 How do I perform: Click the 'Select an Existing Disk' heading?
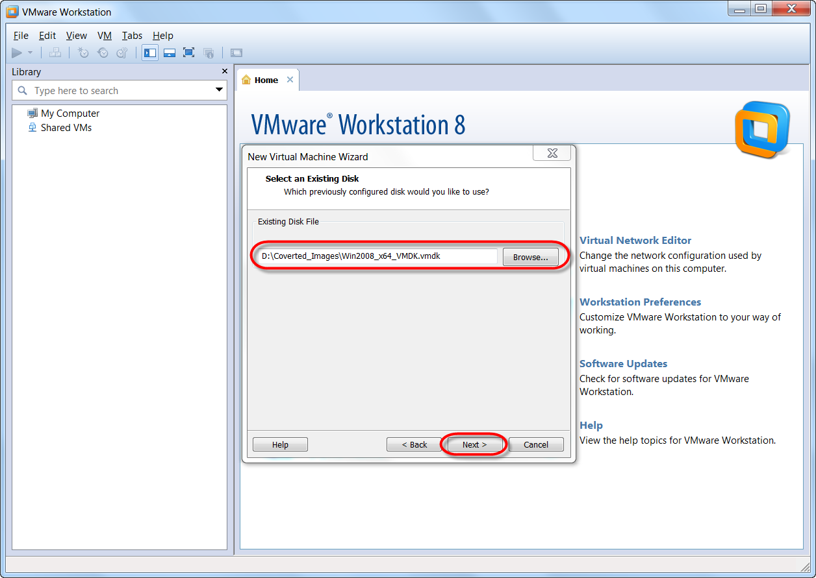[312, 178]
